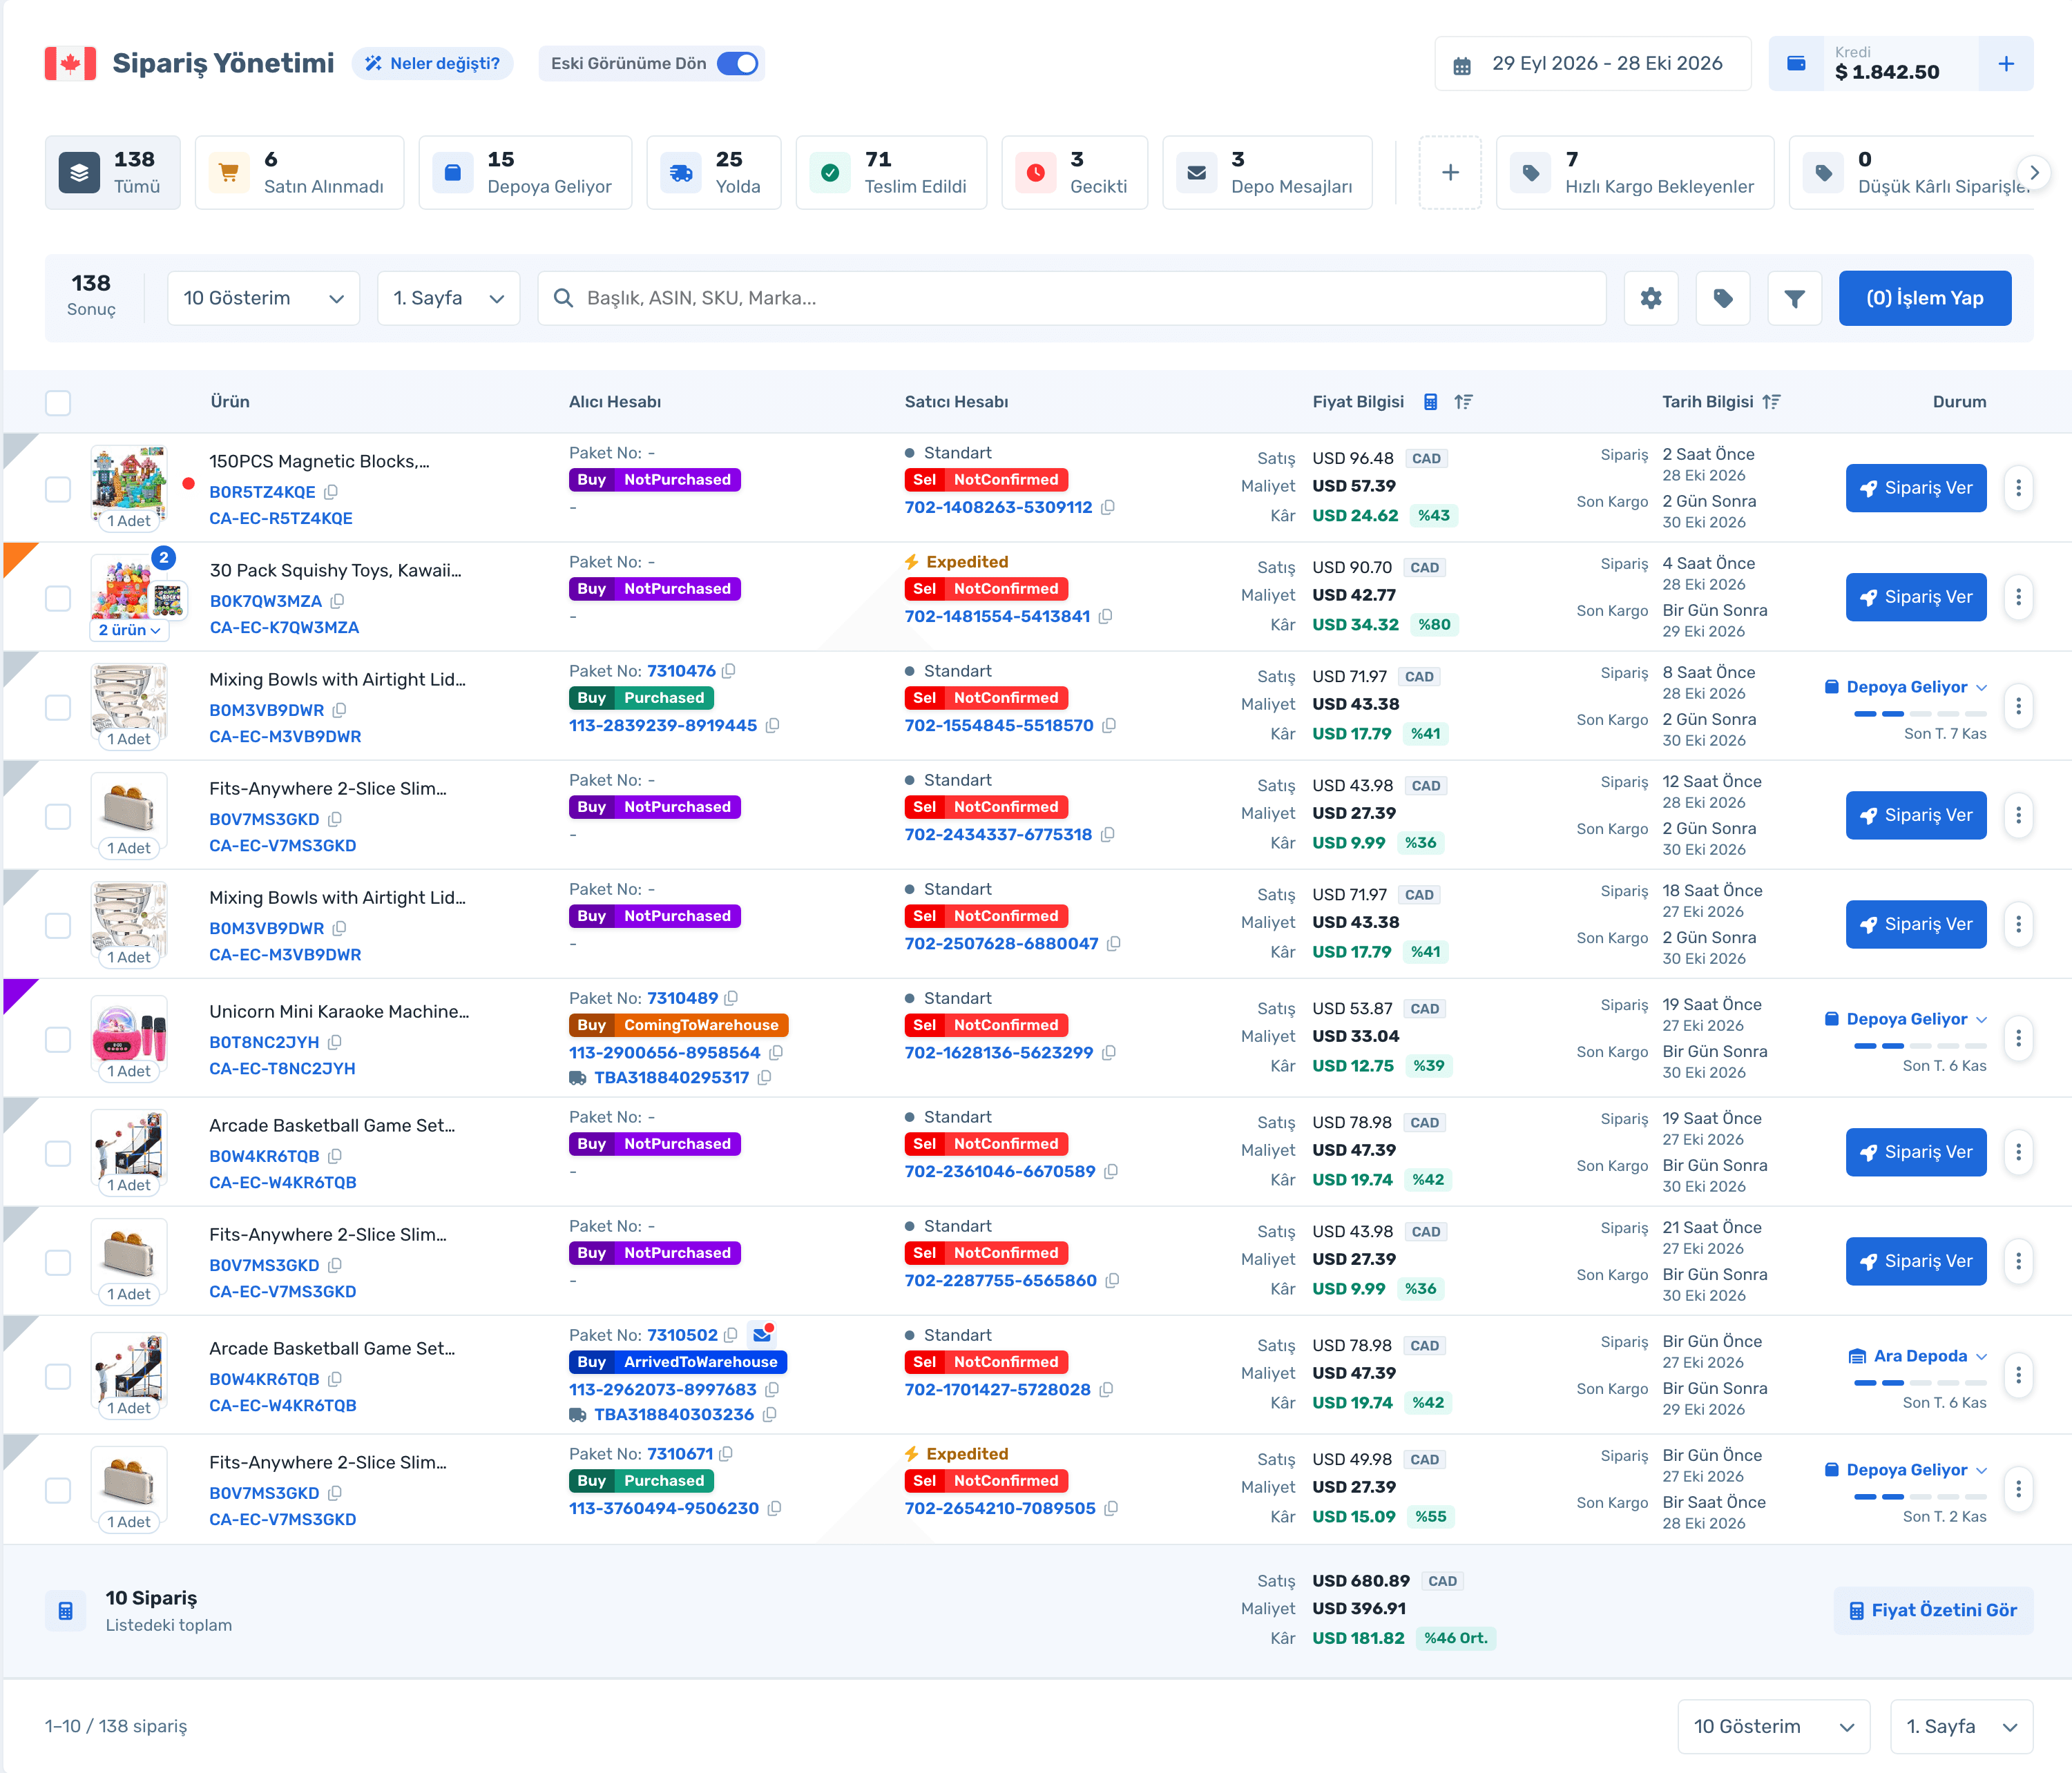Open the Teslim Edildi tab
Screen dimensions: 2072x1773
[x=892, y=173]
